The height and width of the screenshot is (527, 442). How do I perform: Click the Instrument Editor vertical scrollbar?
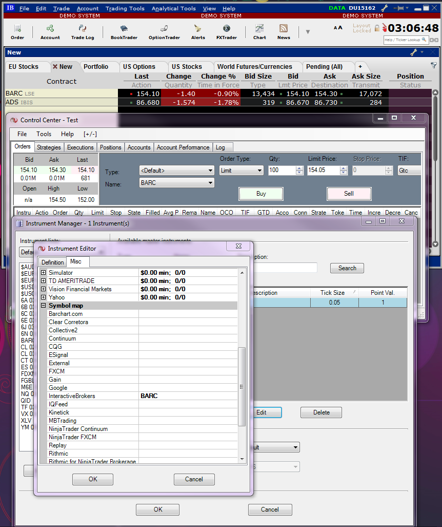[242, 386]
